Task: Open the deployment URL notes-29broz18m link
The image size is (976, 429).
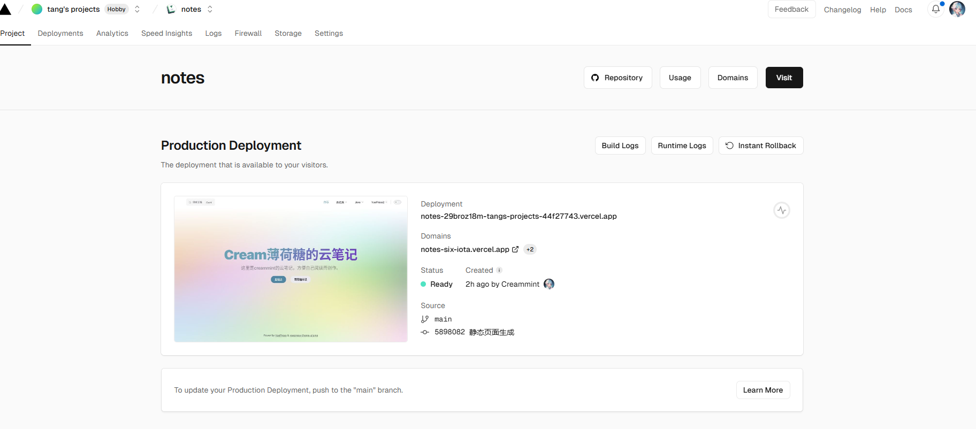Action: coord(518,216)
